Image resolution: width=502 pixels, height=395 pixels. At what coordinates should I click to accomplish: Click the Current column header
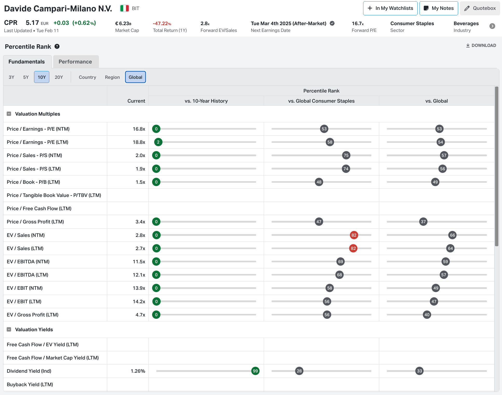136,101
